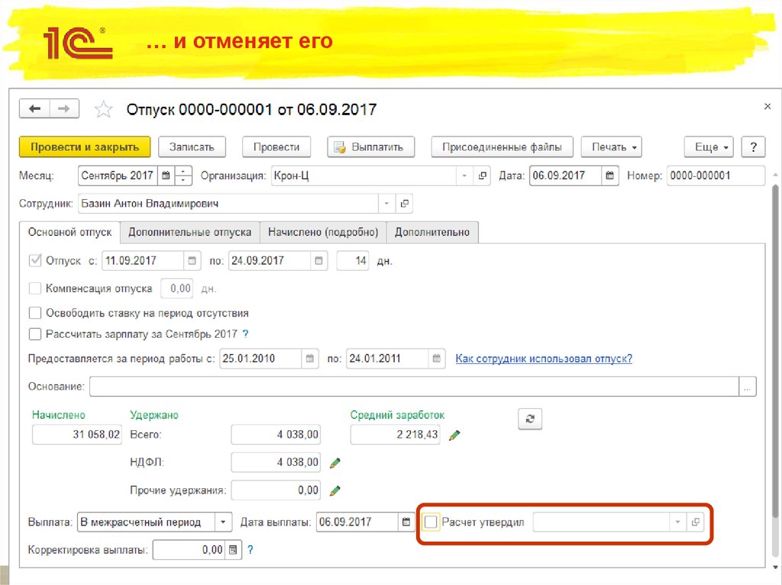Viewport: 782px width, 585px height.
Task: Edit Средний заработок with pencil icon
Action: point(453,435)
